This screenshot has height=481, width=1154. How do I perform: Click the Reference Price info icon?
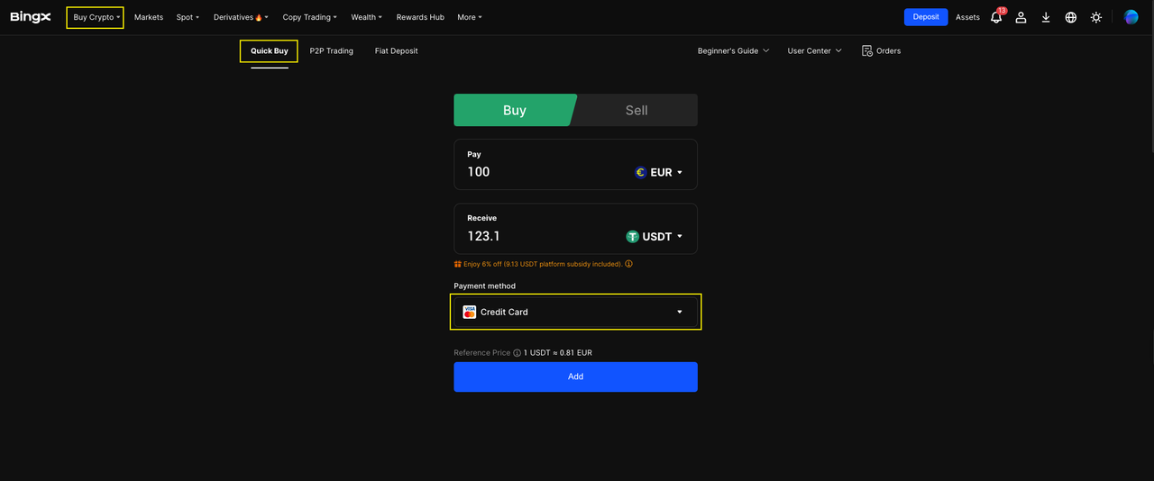click(x=517, y=353)
